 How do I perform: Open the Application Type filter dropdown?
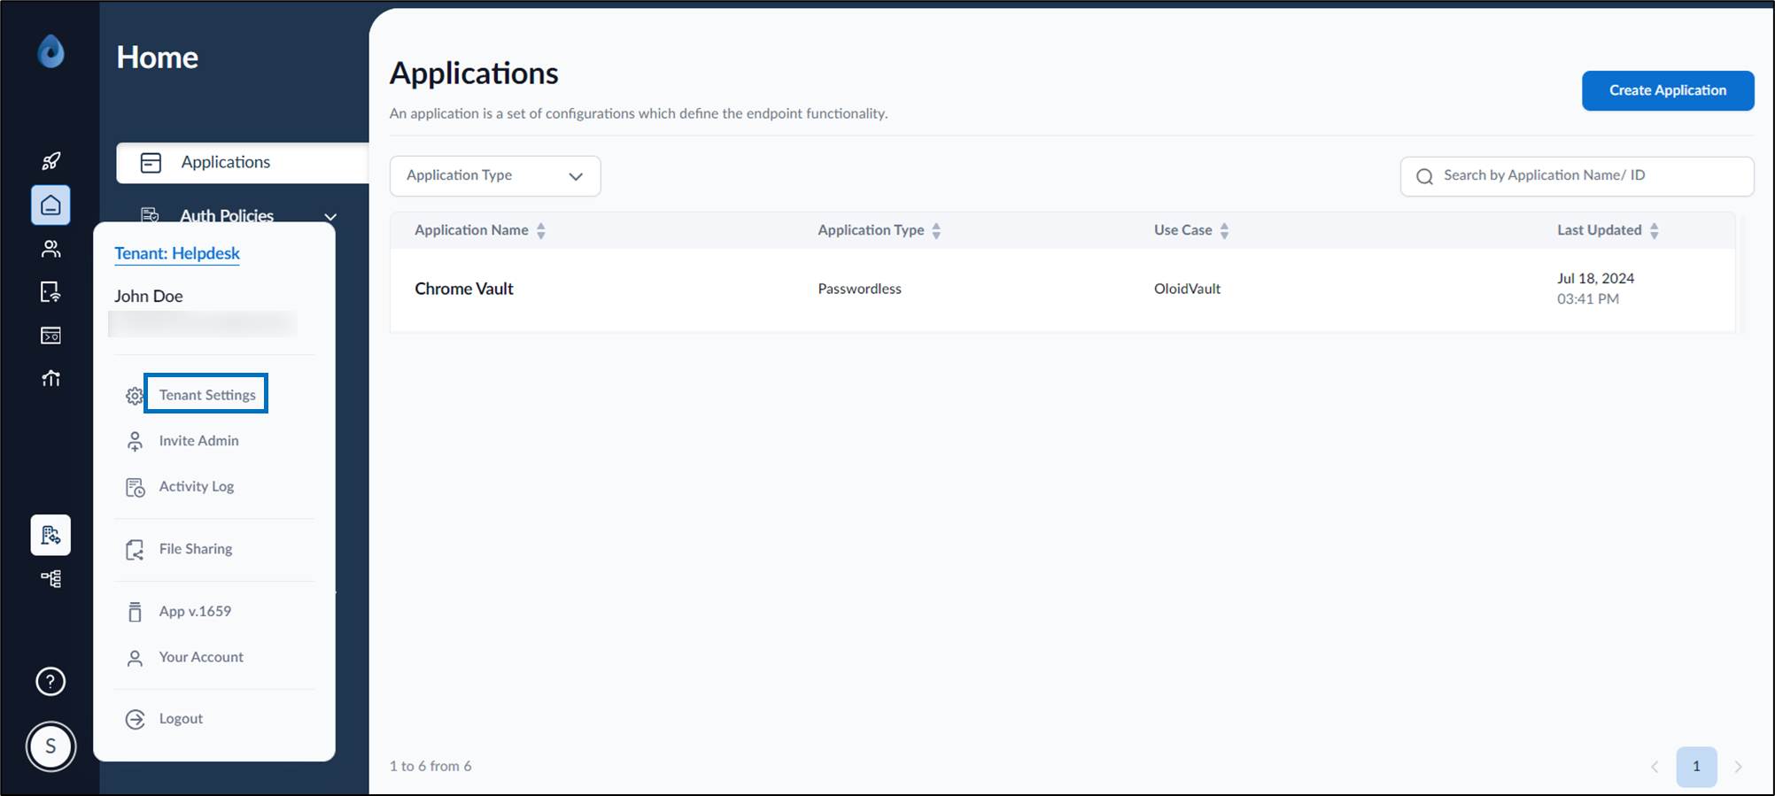tap(495, 175)
